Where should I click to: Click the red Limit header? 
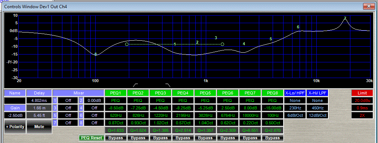point(362,93)
